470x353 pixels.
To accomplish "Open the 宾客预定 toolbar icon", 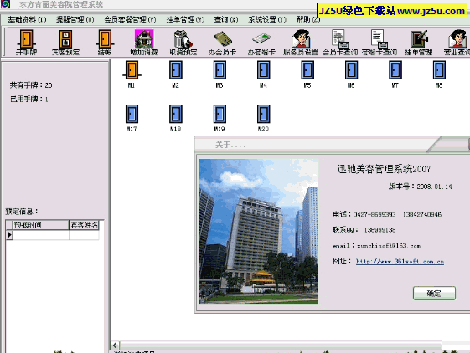I will [65, 43].
